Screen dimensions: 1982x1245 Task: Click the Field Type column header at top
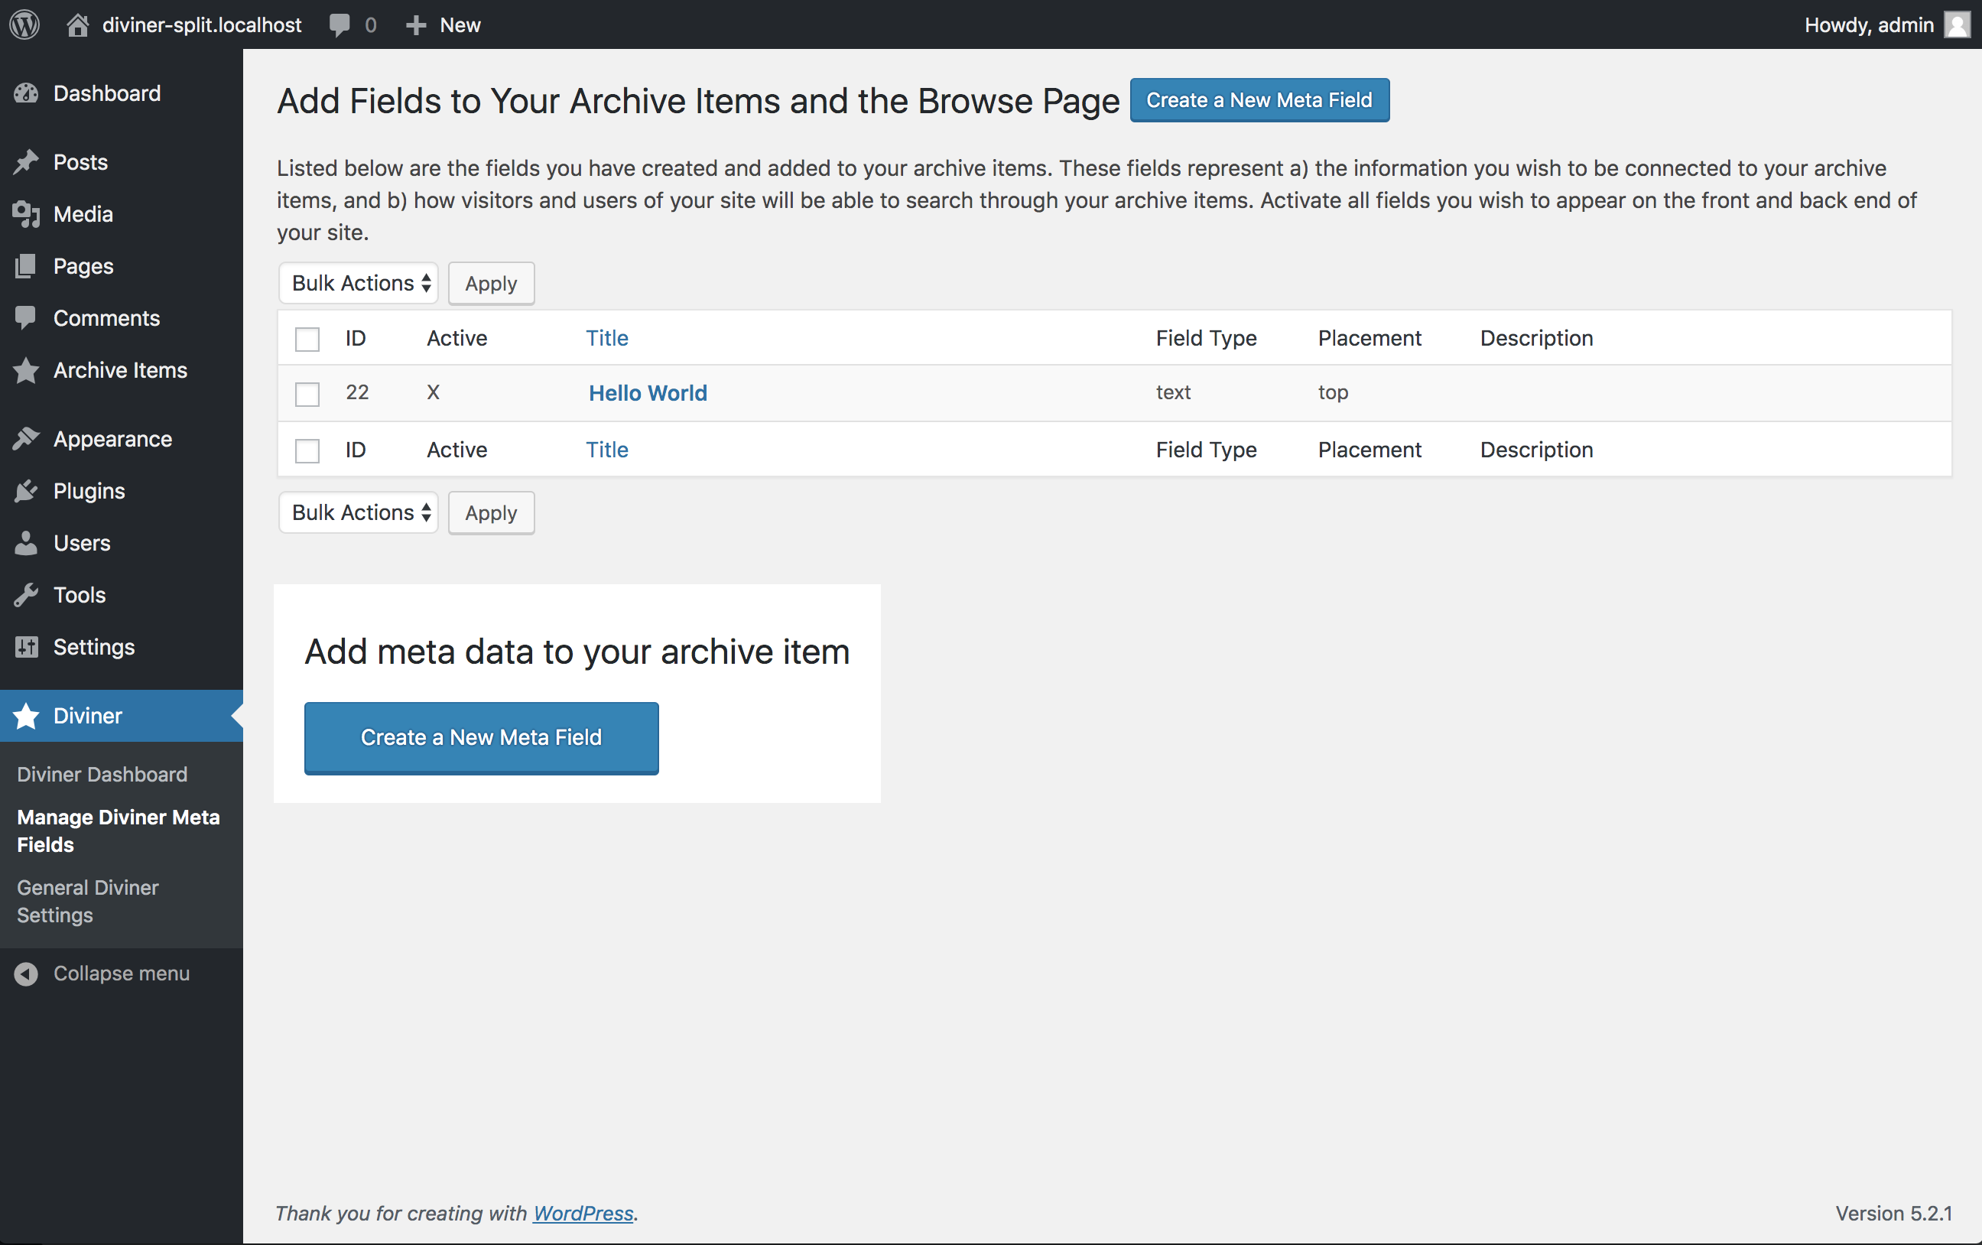(1206, 339)
